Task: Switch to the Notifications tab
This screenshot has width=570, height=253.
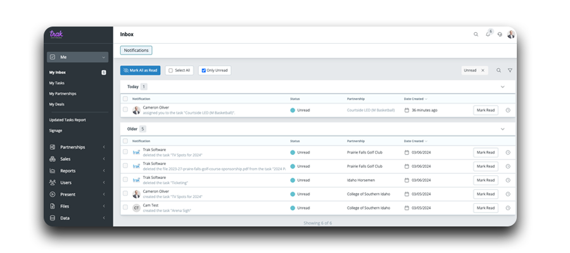Action: click(136, 51)
